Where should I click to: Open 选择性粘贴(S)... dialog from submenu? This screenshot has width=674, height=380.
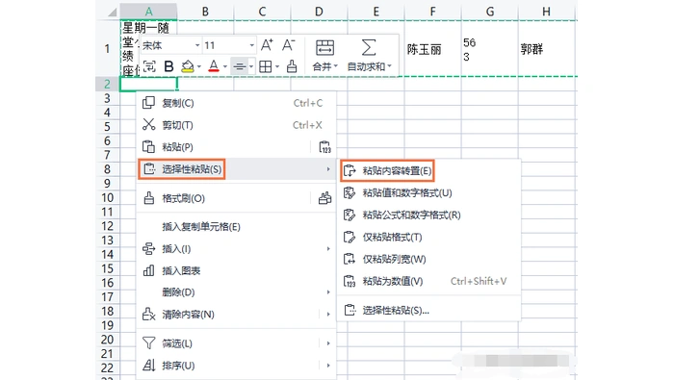[x=429, y=310]
